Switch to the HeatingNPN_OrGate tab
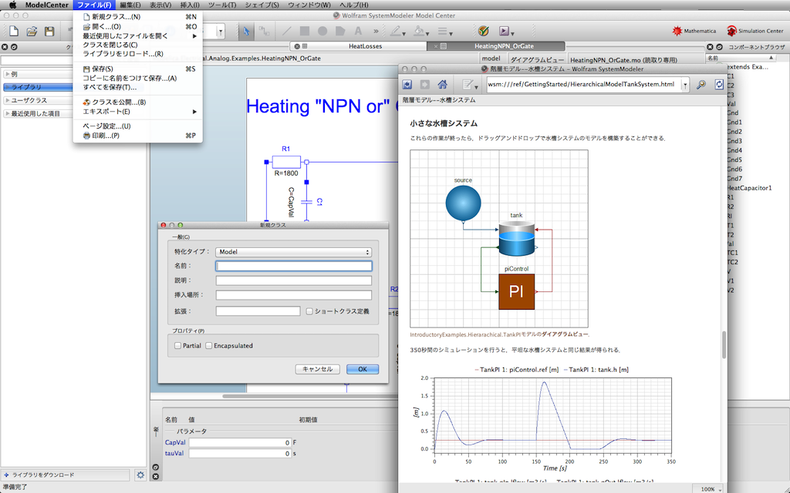 [x=504, y=46]
